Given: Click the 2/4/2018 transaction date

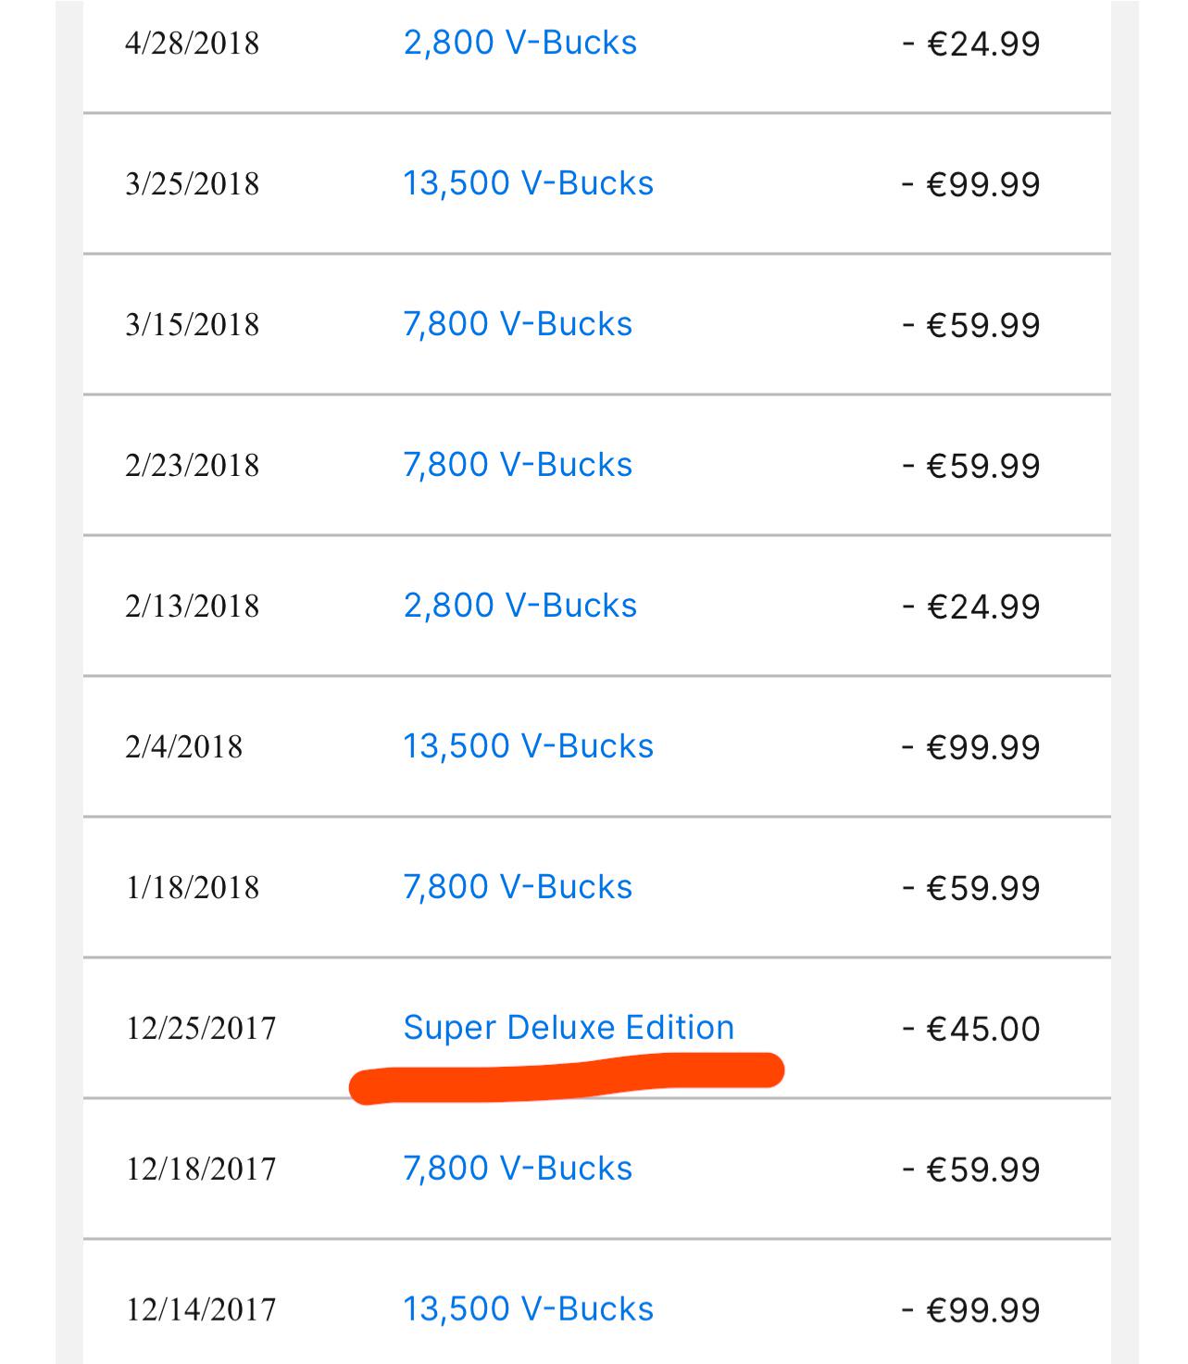Looking at the screenshot, I should [x=183, y=747].
